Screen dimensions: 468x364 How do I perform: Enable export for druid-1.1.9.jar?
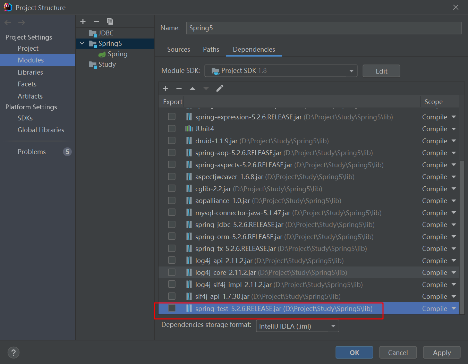pos(172,141)
